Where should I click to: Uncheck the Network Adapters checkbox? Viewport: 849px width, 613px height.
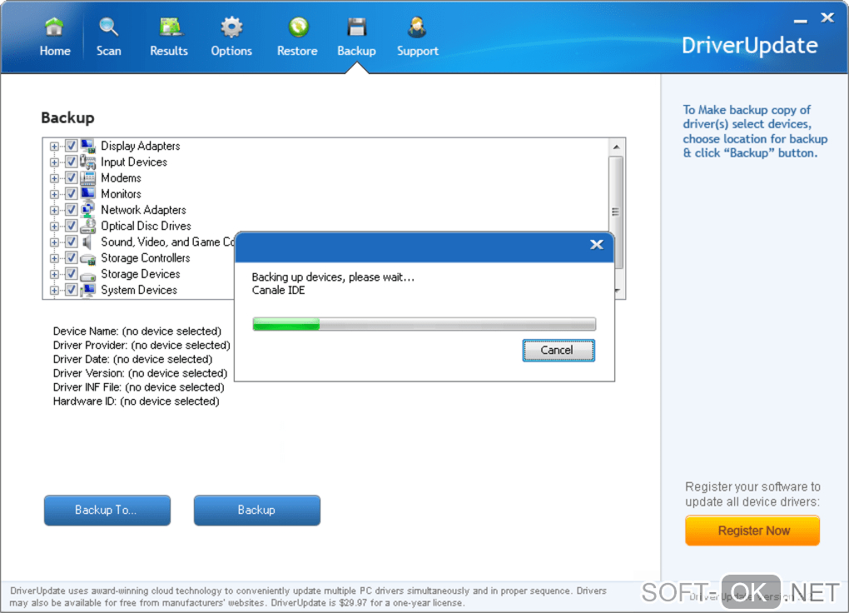71,210
